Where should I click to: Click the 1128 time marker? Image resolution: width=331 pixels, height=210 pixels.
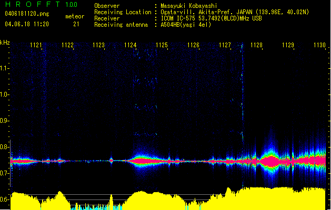[x=256, y=45]
